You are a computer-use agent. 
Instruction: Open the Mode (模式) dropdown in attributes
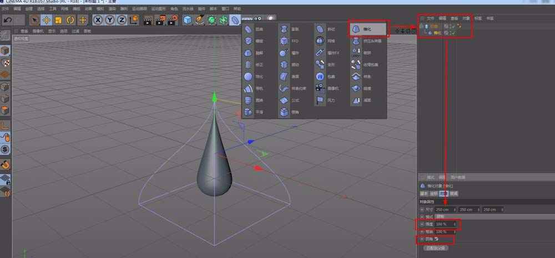(x=447, y=216)
